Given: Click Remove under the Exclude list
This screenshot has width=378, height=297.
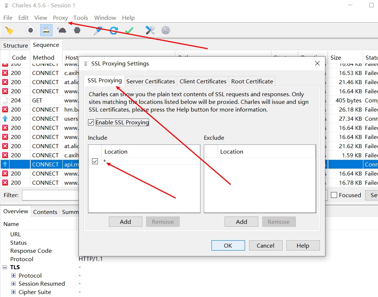Looking at the screenshot, I should (x=279, y=222).
